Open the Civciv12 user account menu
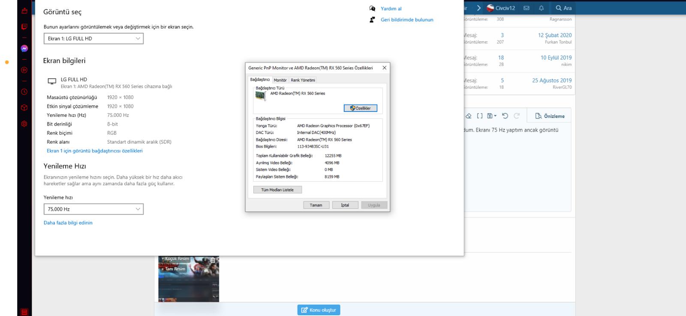 pos(501,8)
